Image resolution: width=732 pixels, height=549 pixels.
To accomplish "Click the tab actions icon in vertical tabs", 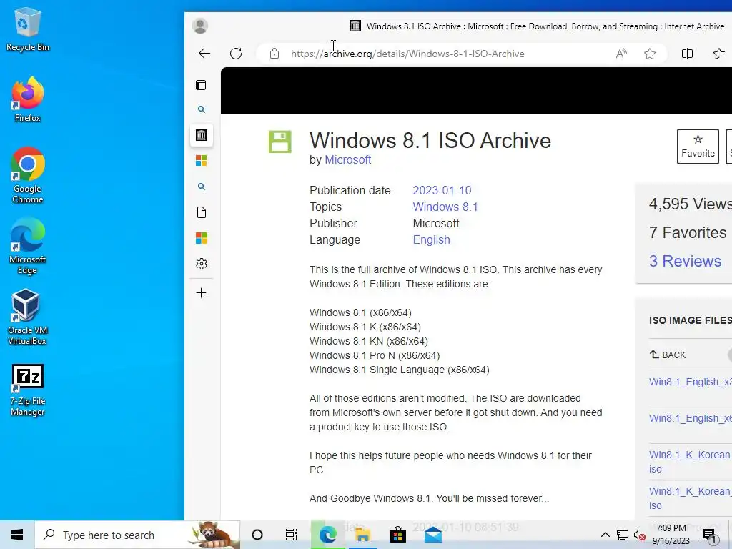I will point(201,85).
